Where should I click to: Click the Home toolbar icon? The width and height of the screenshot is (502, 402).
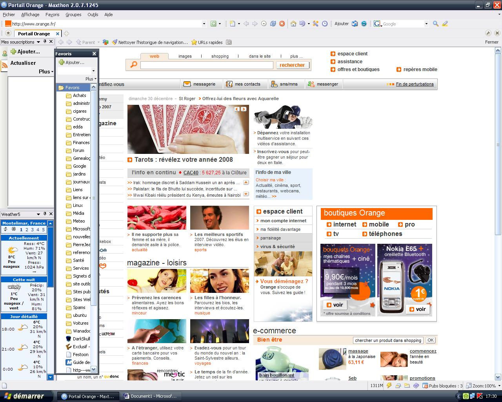pos(293,24)
